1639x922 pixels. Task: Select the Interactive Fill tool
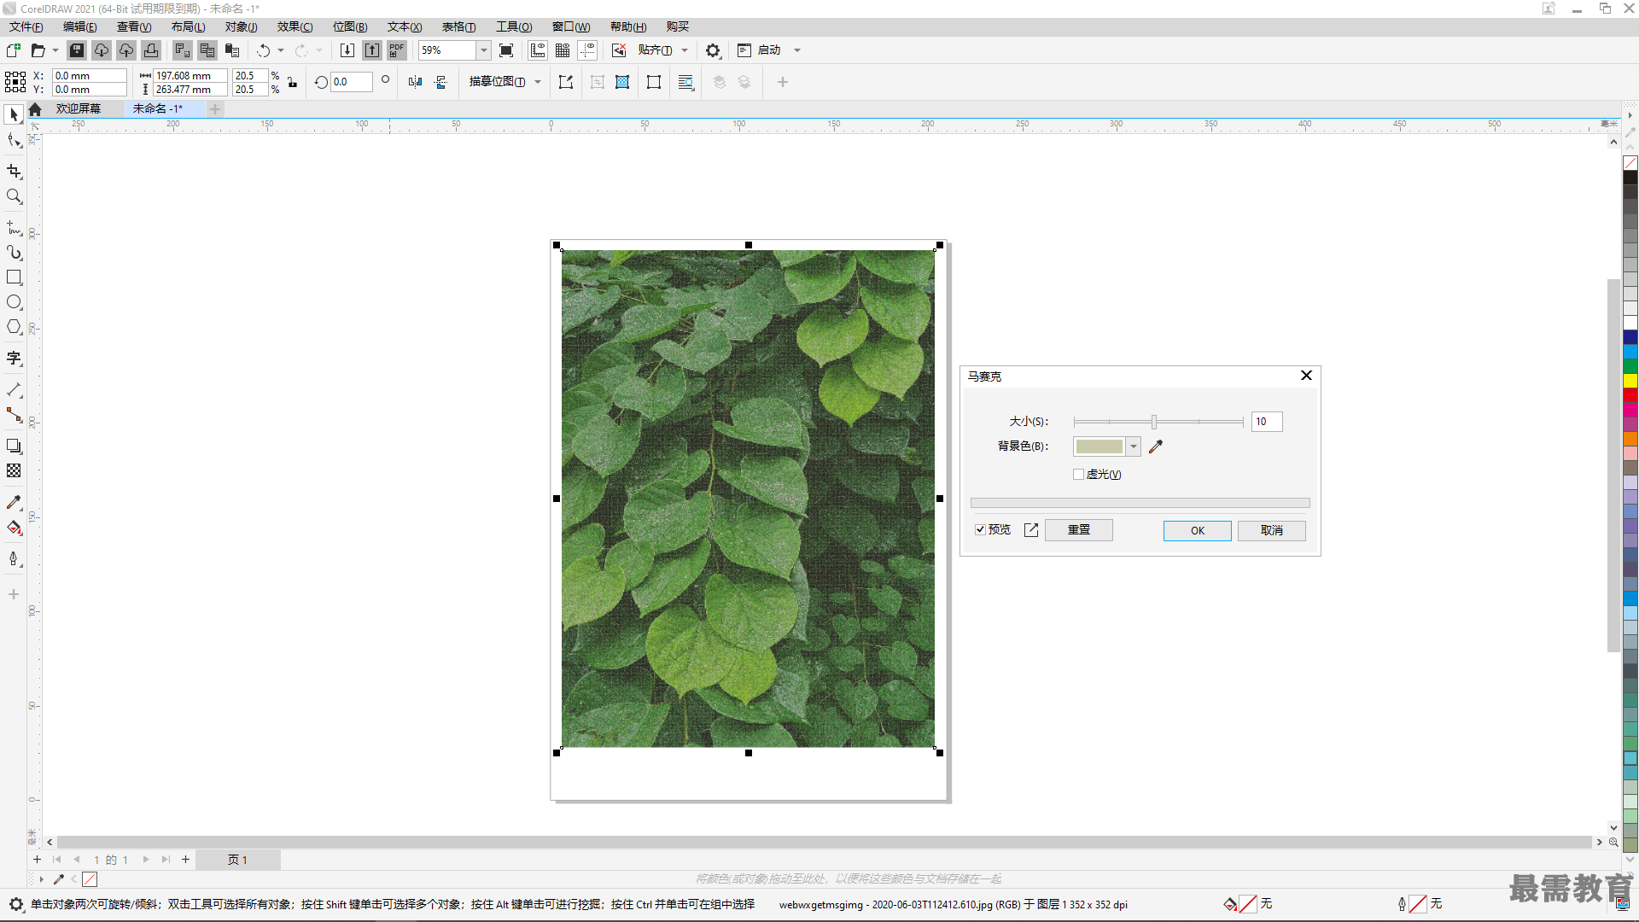click(x=14, y=528)
